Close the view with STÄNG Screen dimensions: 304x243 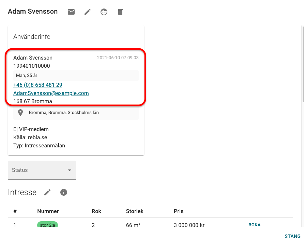(292, 236)
